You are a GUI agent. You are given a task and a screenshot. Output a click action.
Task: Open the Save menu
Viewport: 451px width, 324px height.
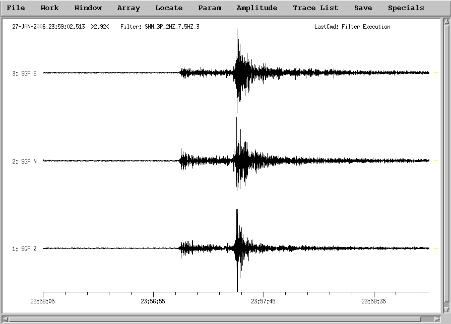(363, 8)
